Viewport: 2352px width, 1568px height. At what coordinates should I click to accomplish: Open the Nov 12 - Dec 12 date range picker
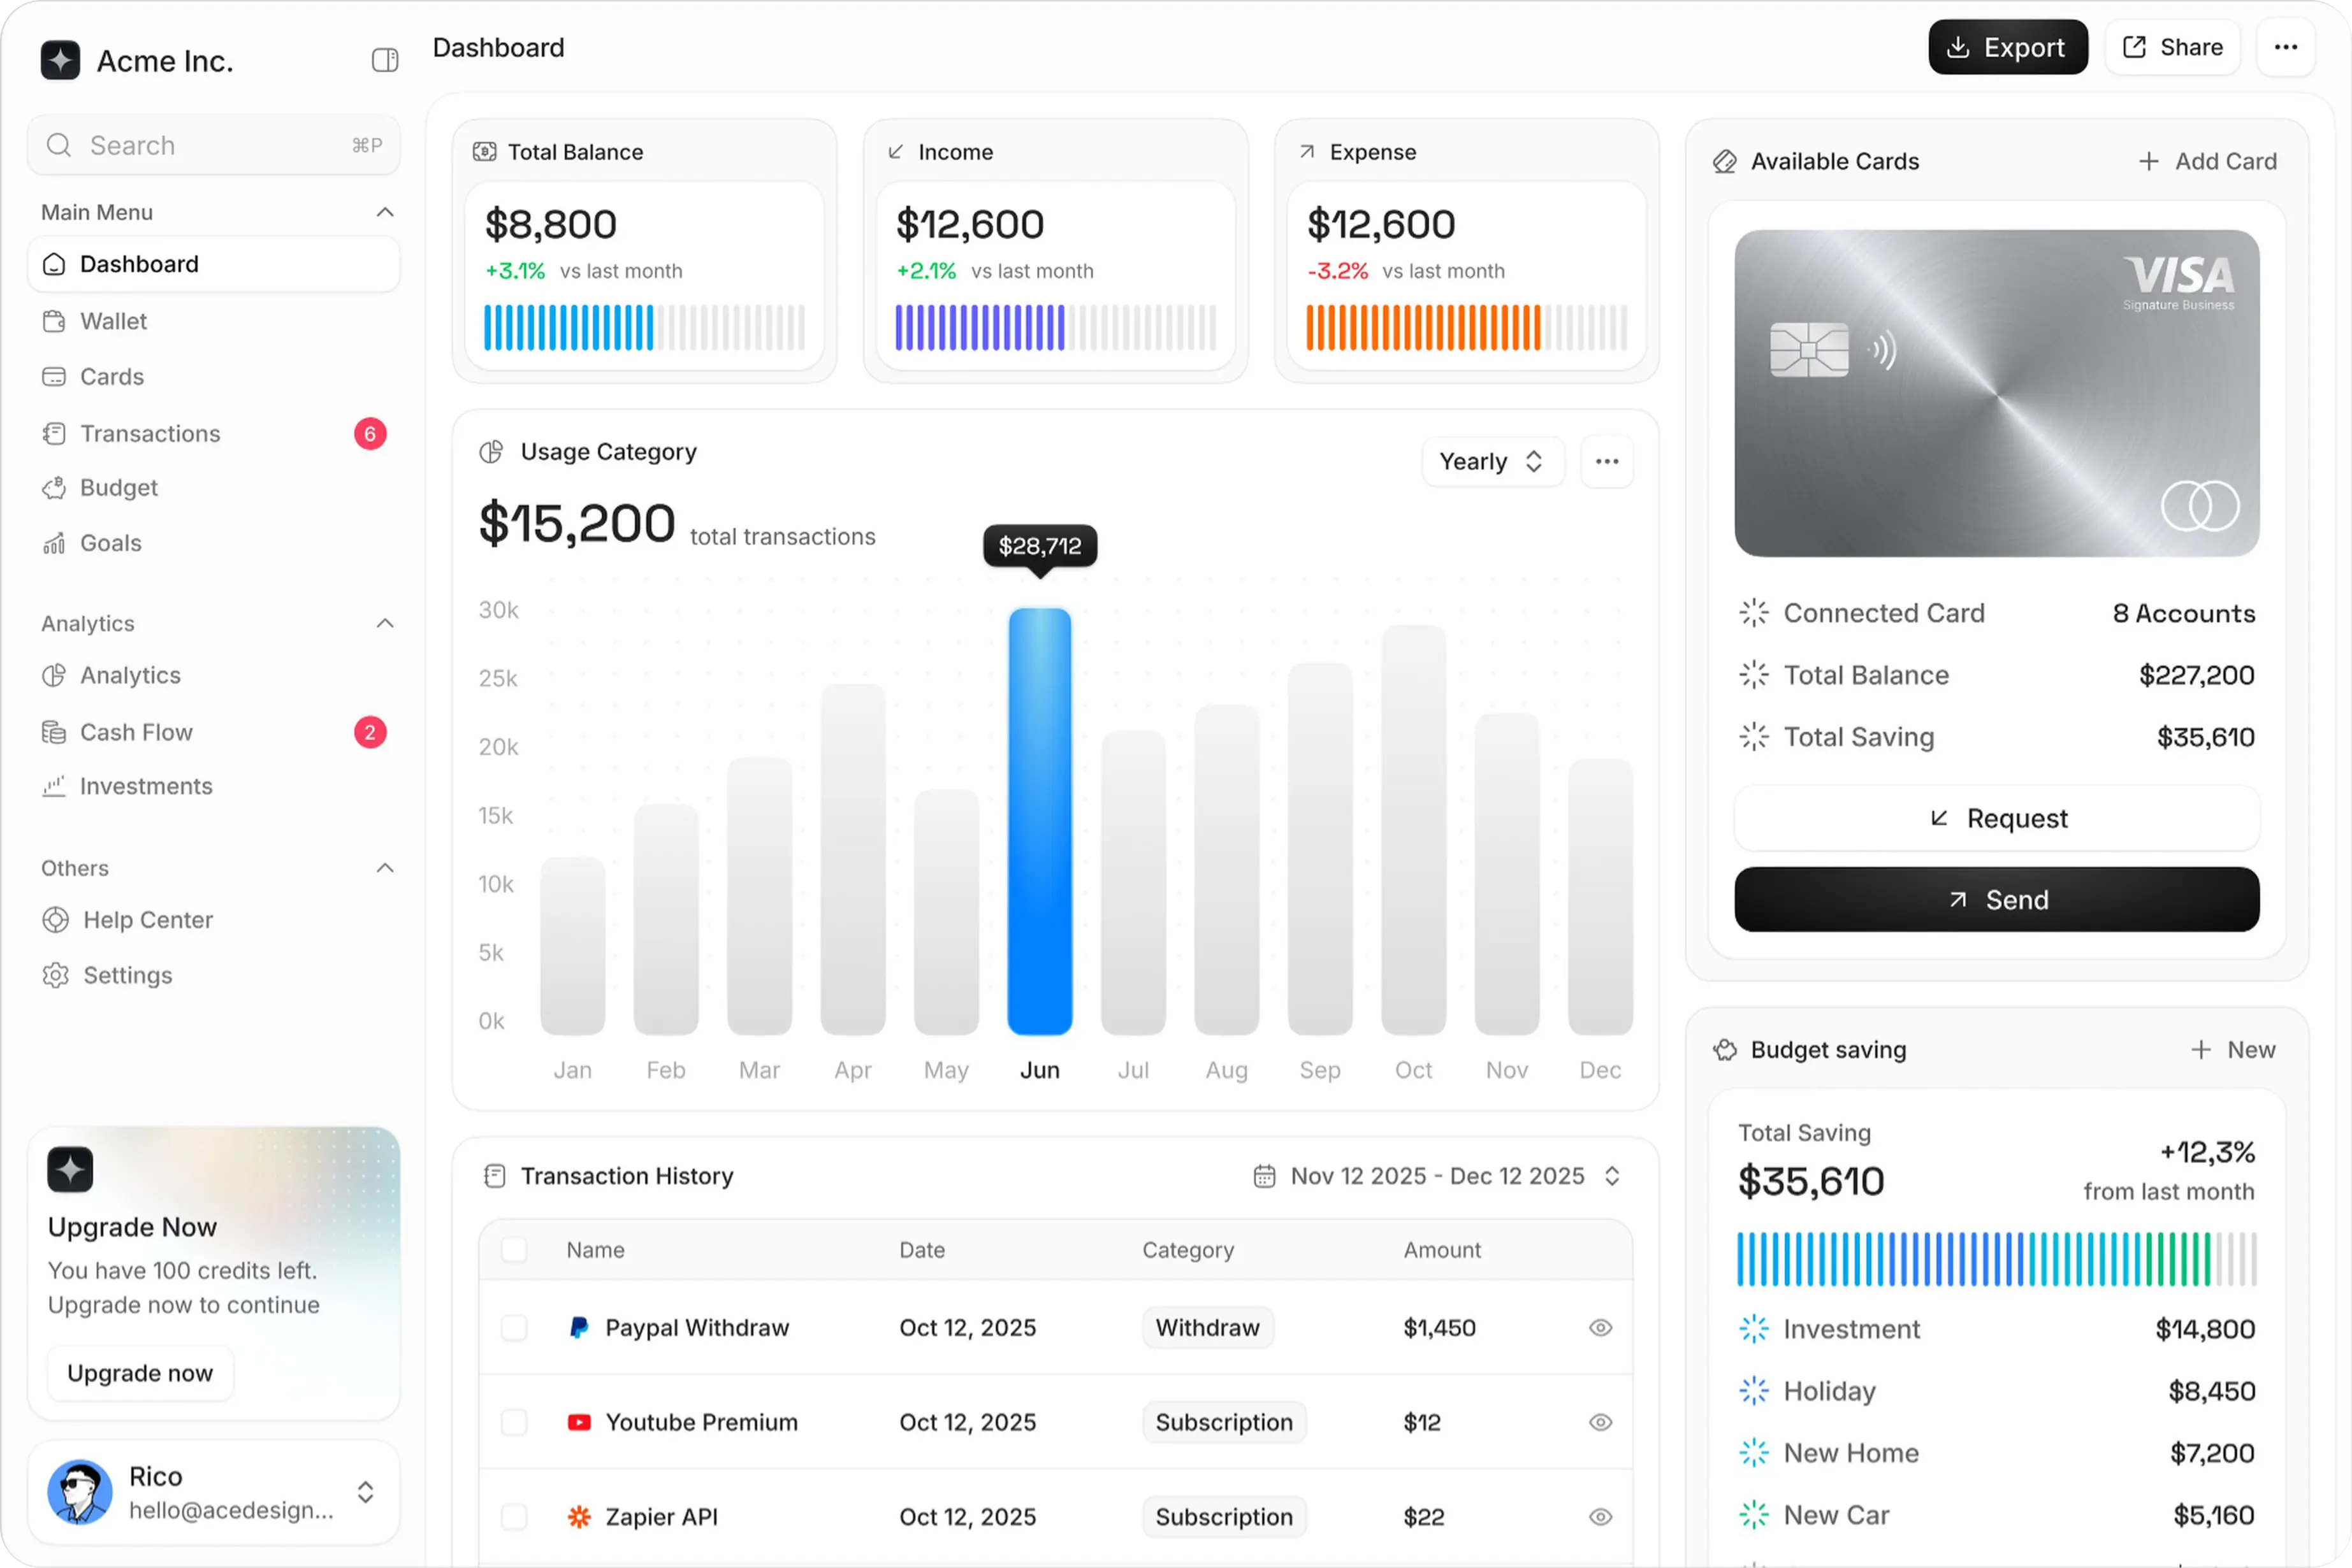pos(1437,1176)
